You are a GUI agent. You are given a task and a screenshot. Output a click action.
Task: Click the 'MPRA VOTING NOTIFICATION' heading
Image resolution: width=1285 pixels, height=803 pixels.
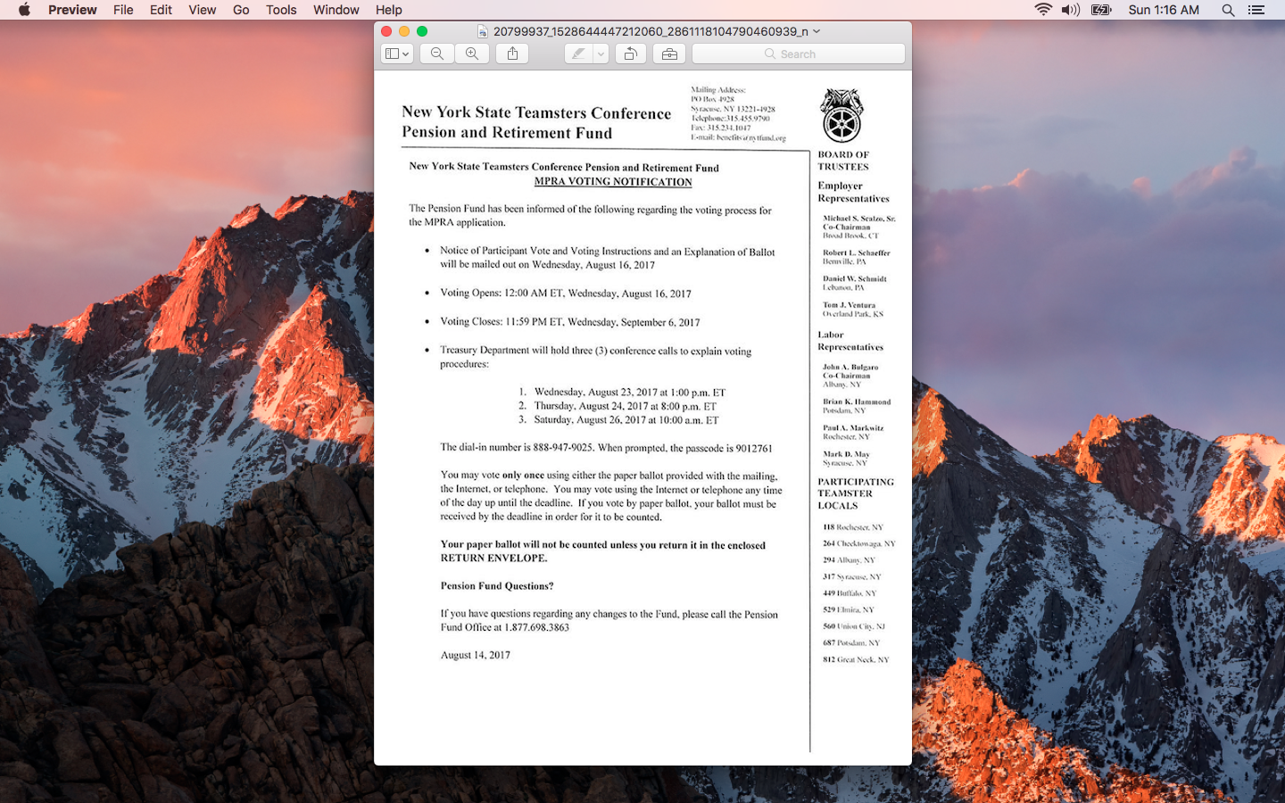[x=613, y=181]
